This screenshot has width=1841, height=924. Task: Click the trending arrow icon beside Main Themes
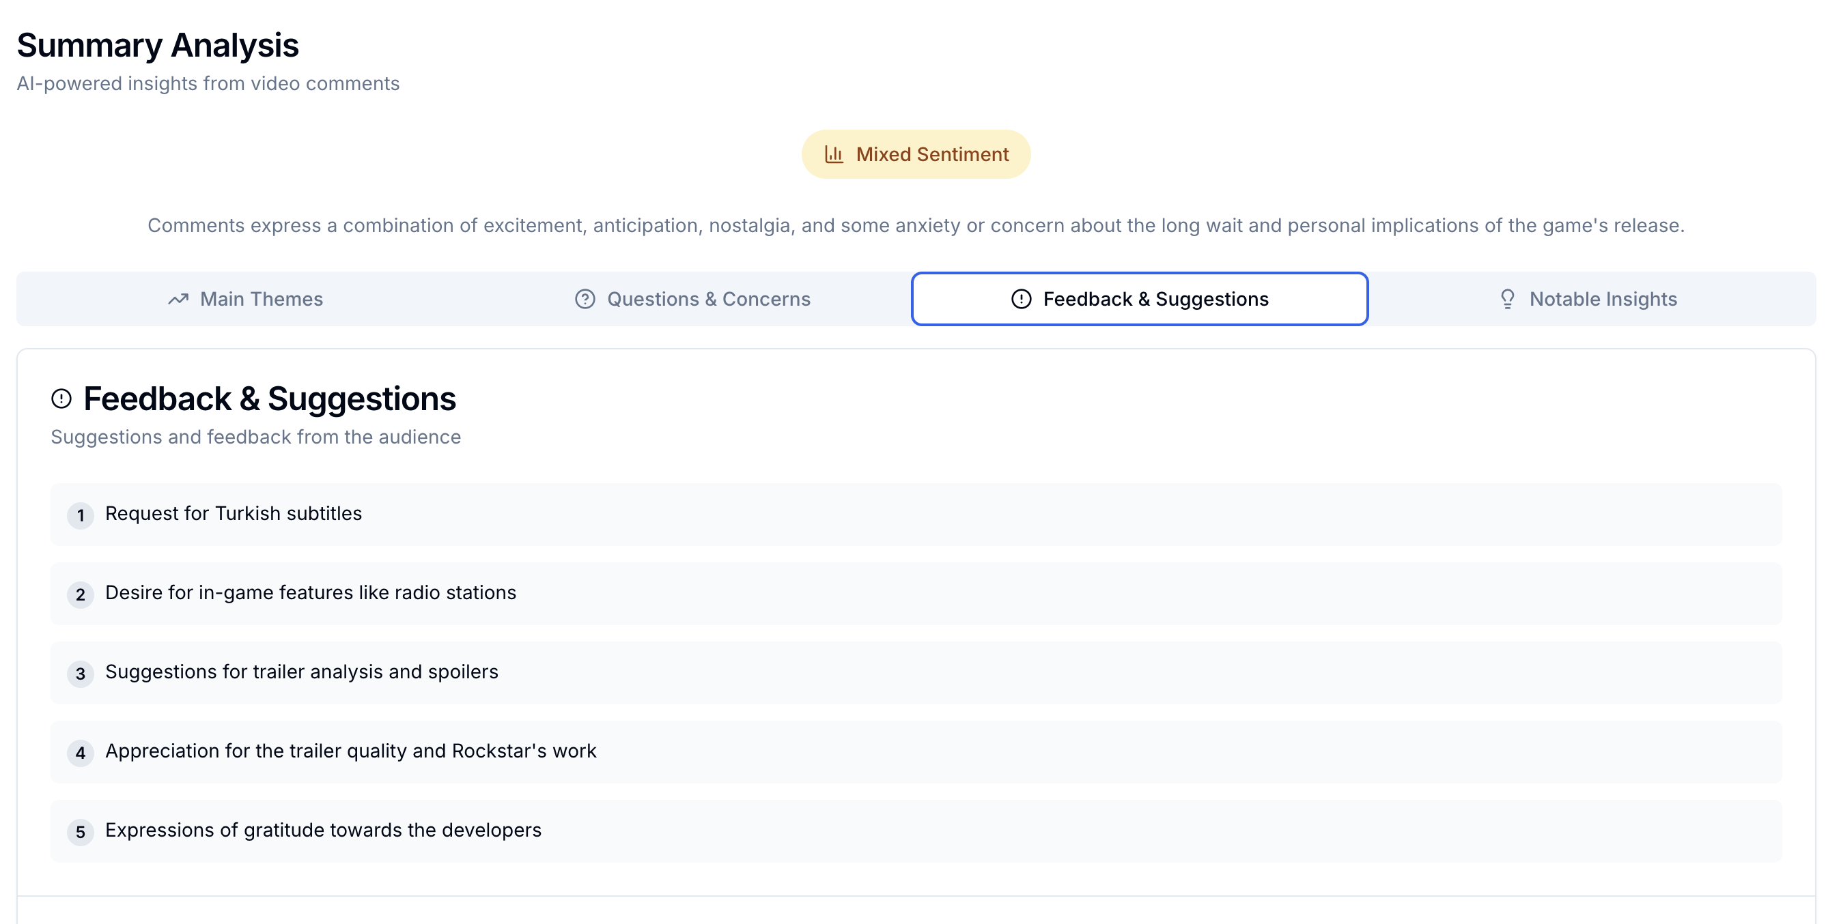coord(178,299)
